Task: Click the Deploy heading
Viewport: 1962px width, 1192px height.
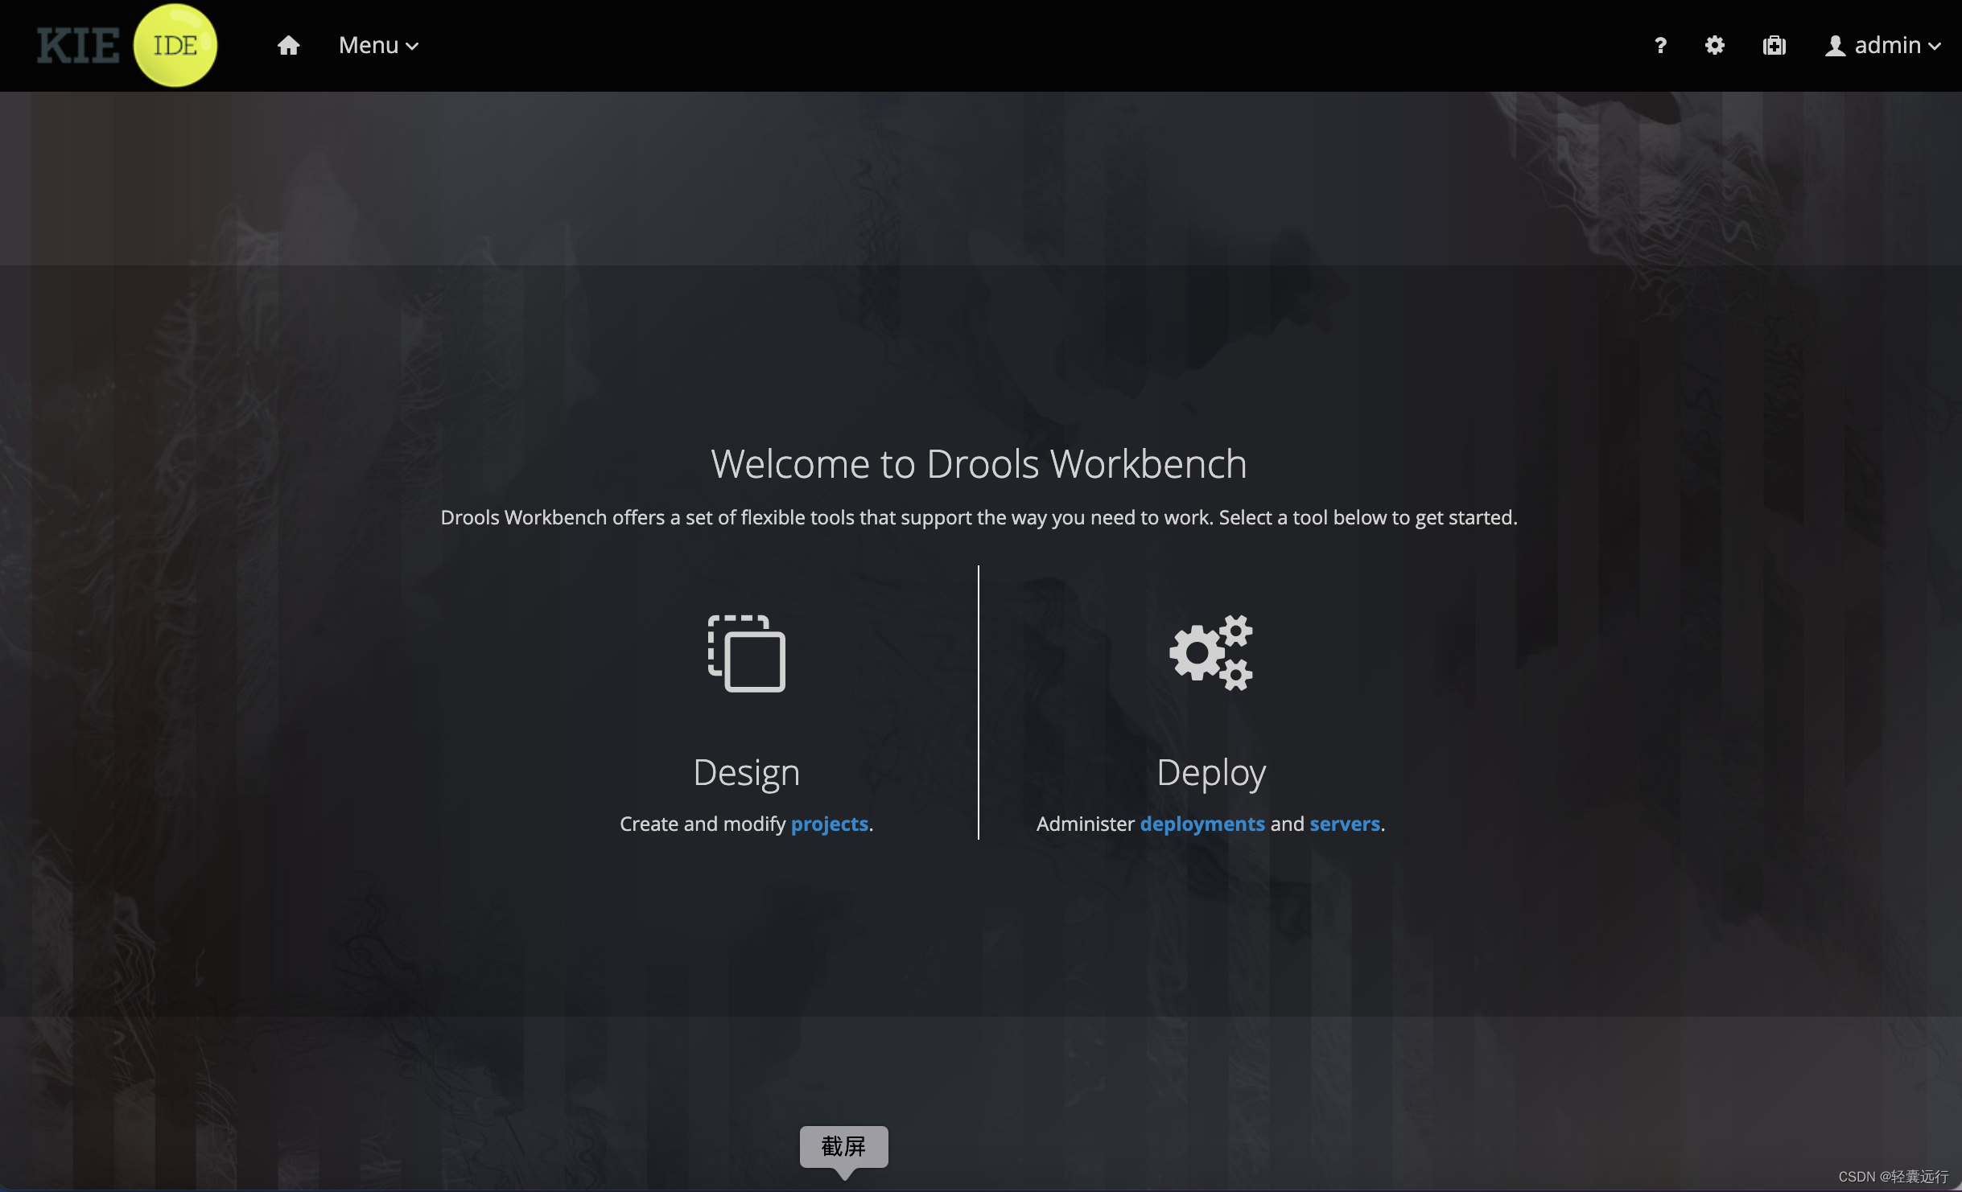Action: click(x=1211, y=772)
